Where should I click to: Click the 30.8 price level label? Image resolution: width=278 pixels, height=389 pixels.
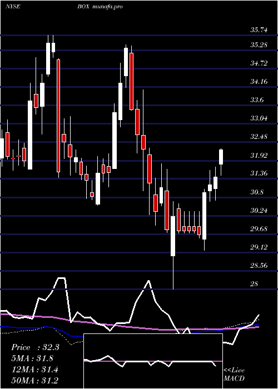click(x=257, y=192)
